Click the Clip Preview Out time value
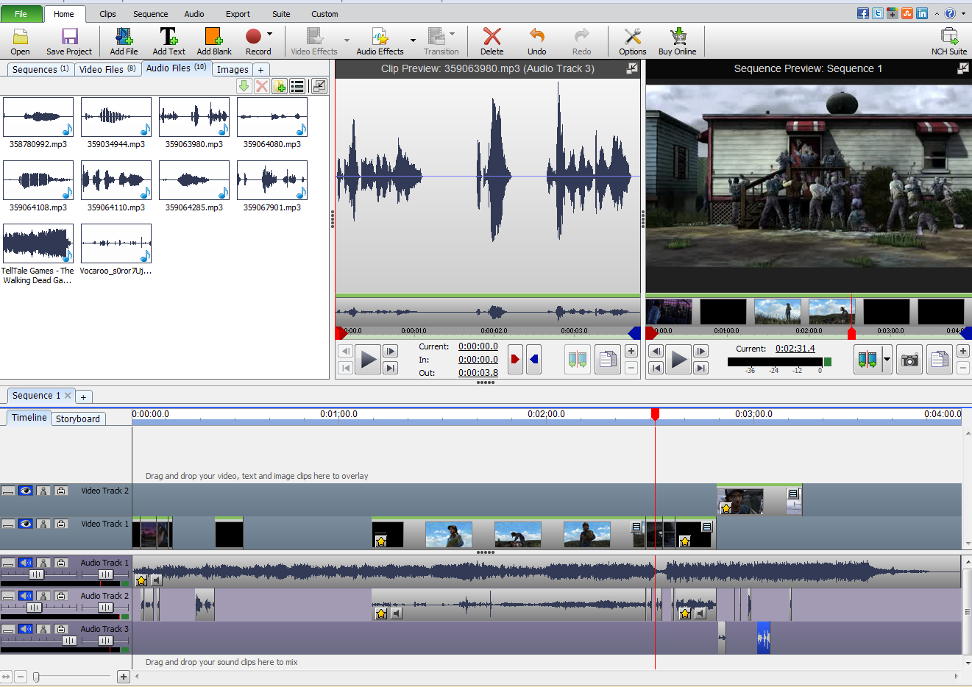The height and width of the screenshot is (687, 972). 478,372
